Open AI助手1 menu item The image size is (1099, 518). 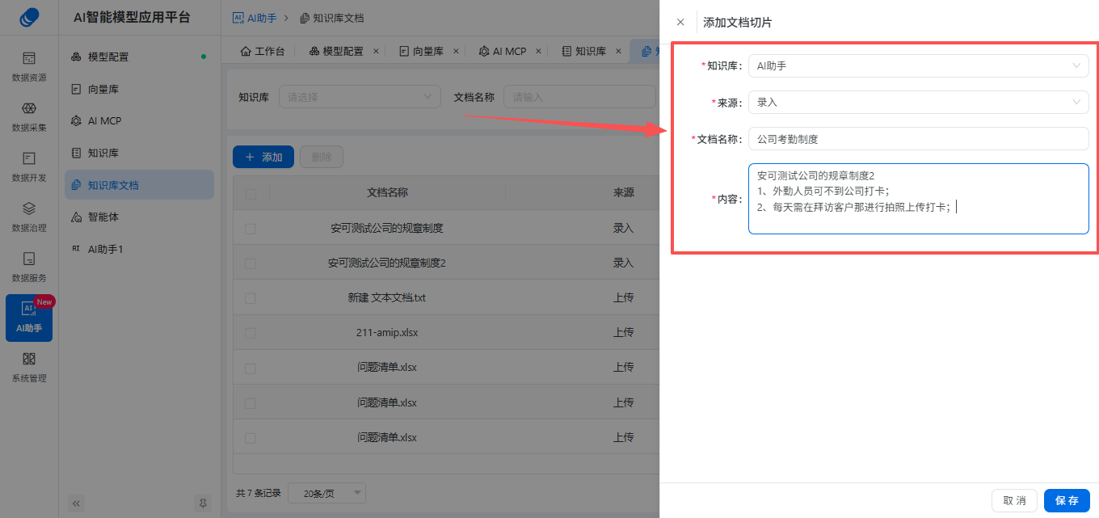coord(139,249)
